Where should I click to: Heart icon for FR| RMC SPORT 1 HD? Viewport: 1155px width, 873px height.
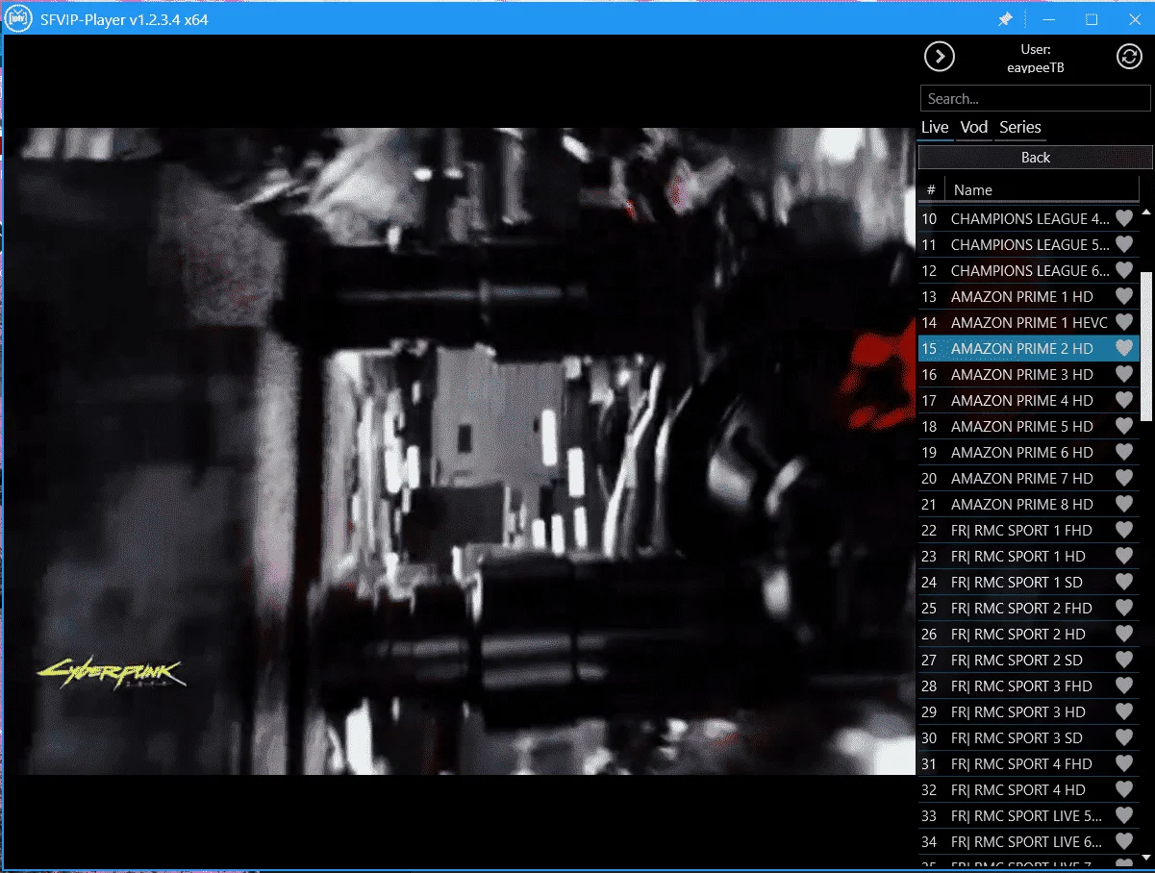pos(1123,556)
